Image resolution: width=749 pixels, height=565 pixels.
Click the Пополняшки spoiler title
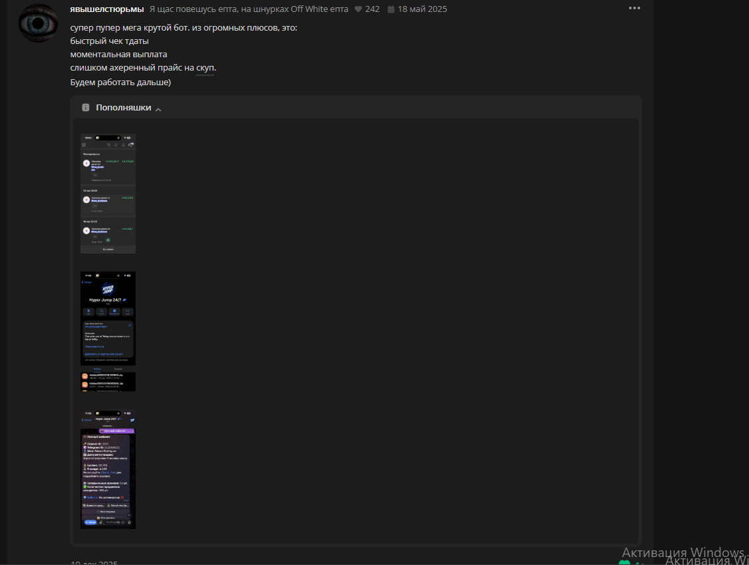124,108
